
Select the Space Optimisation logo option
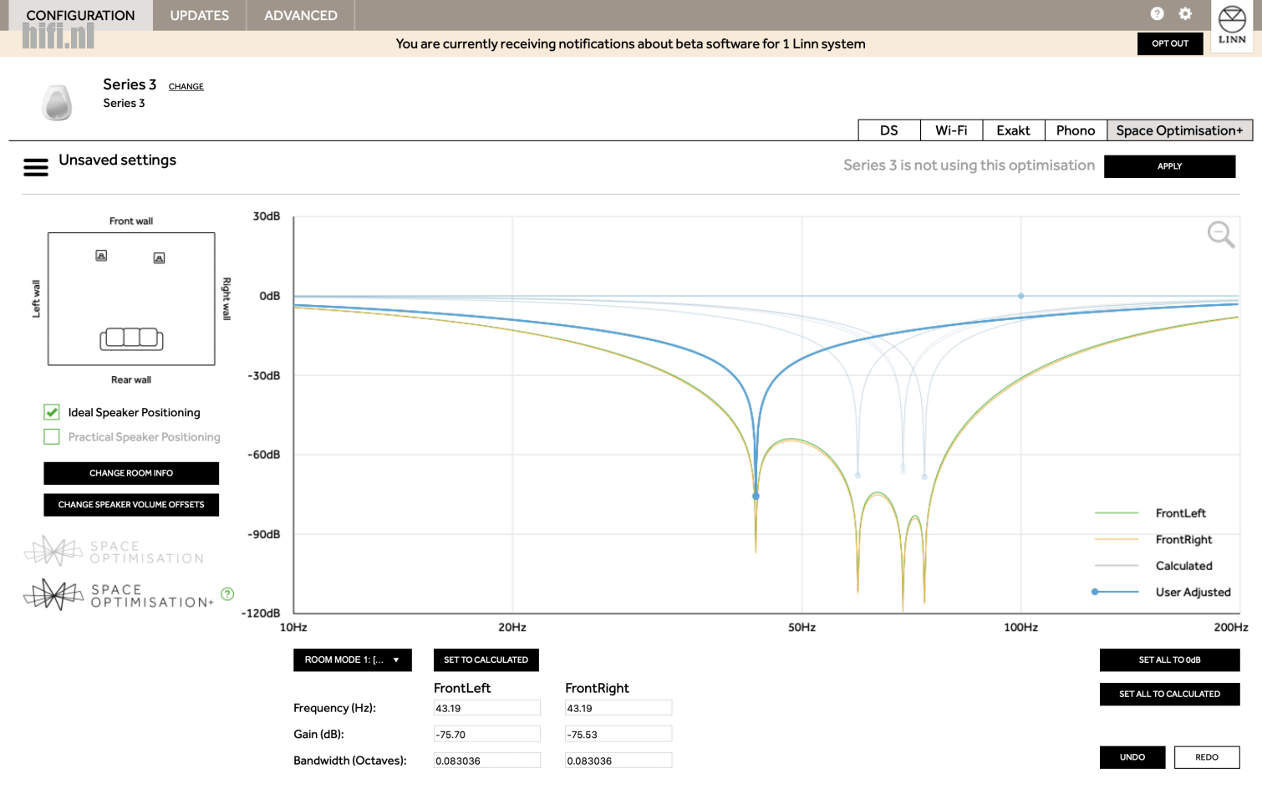point(114,552)
